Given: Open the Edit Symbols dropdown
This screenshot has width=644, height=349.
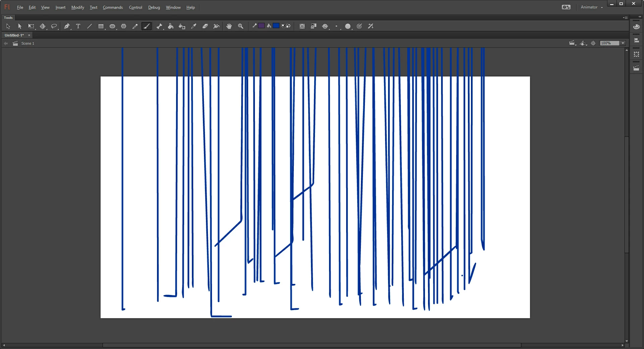Looking at the screenshot, I should click(x=583, y=43).
